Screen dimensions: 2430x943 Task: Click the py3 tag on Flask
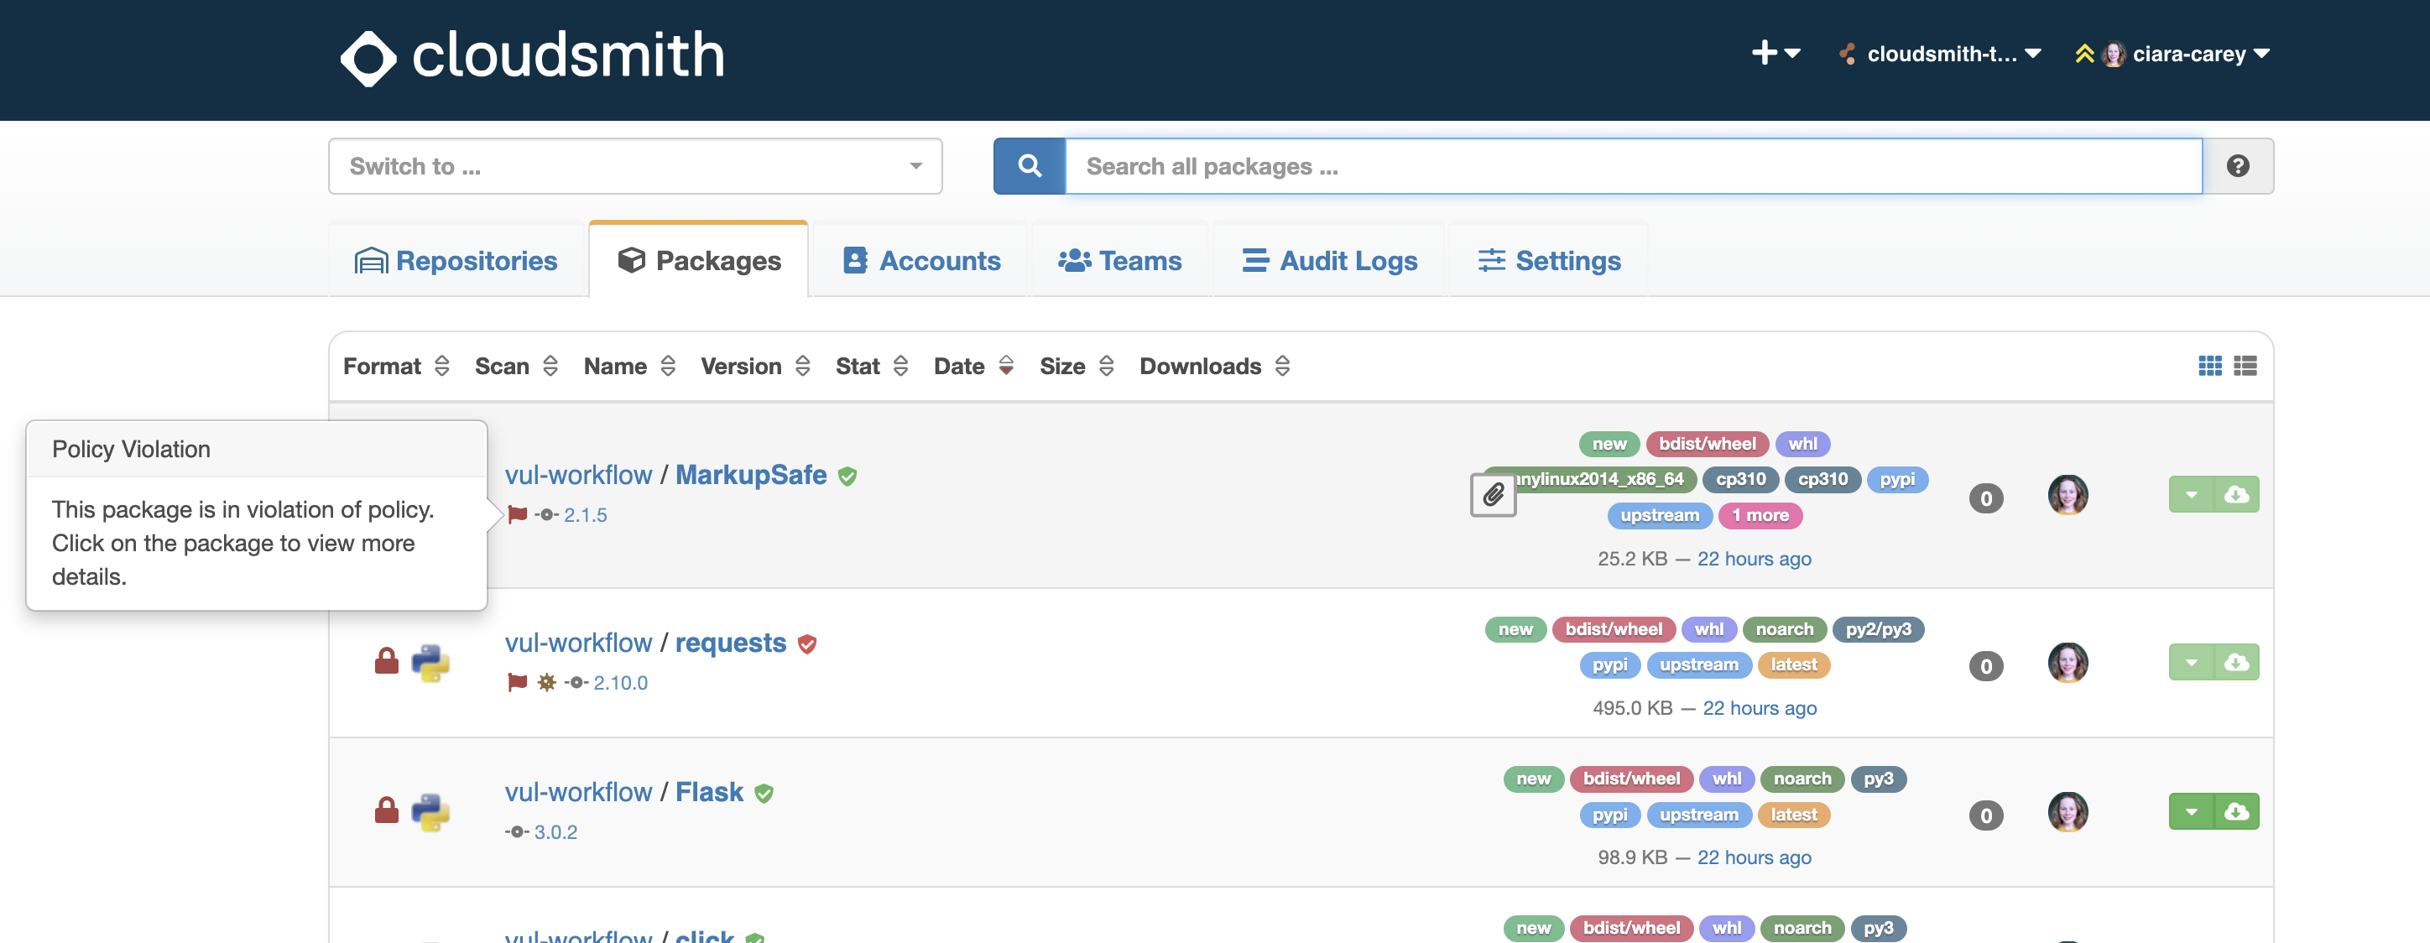coord(1878,779)
